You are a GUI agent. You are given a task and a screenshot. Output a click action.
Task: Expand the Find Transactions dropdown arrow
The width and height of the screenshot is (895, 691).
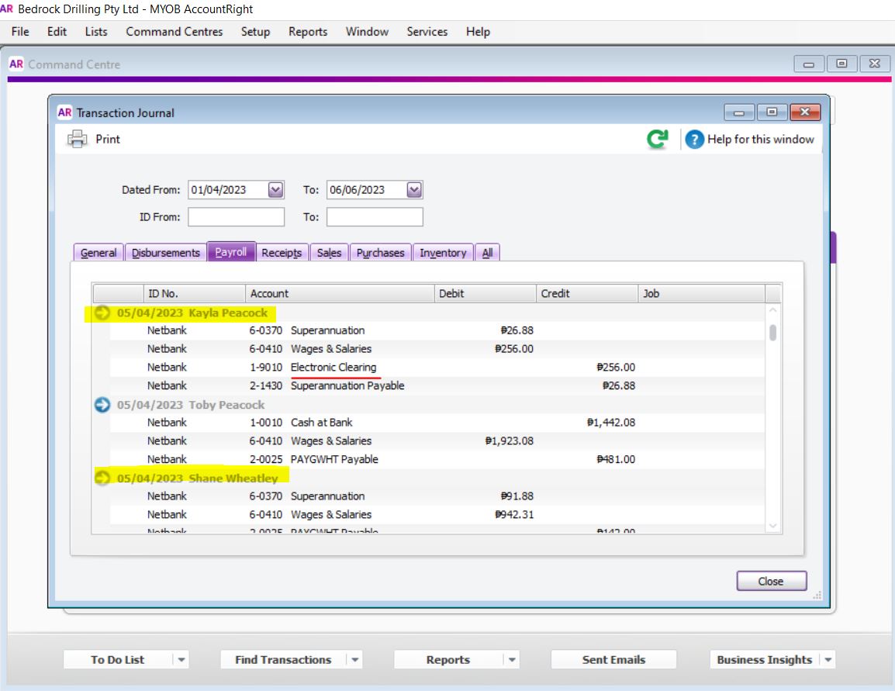pyautogui.click(x=355, y=660)
